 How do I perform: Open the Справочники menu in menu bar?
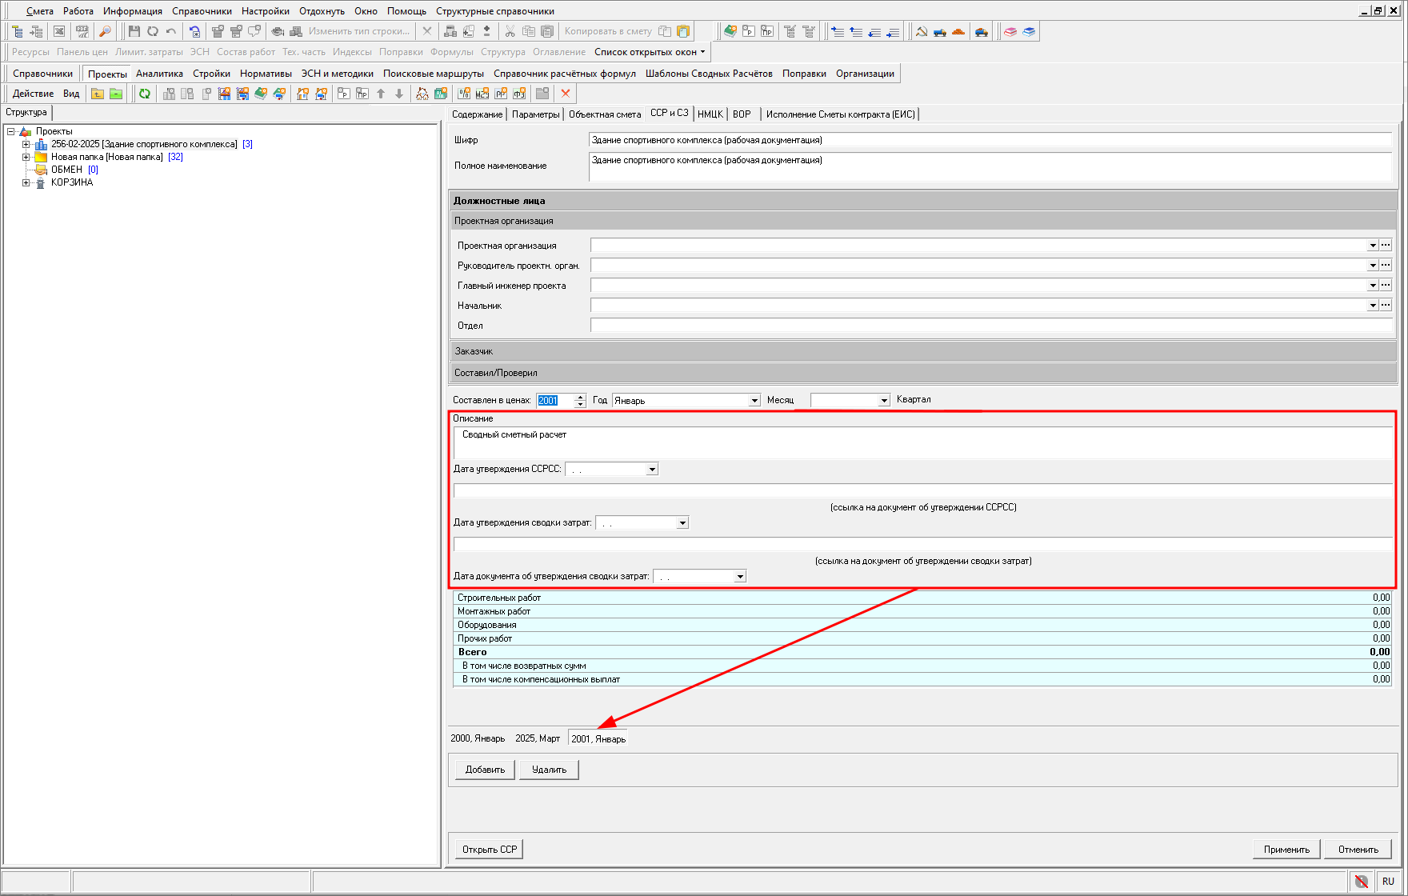pos(202,11)
